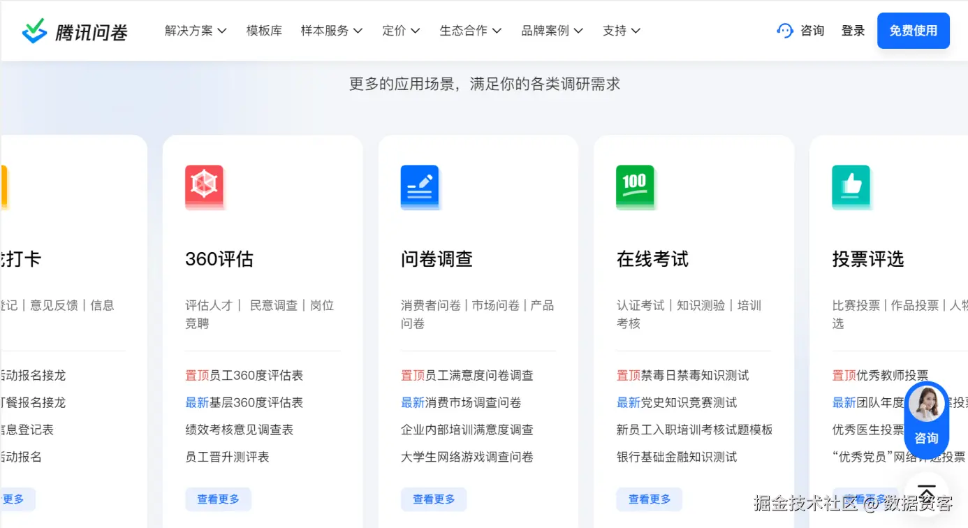Click the 咨询 text in top navigation
The image size is (968, 528).
click(x=812, y=31)
